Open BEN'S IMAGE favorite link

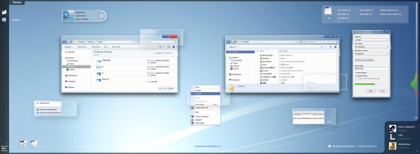click(267, 55)
